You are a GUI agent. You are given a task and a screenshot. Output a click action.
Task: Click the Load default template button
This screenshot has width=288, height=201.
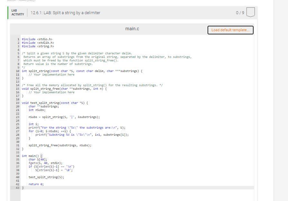coord(230,30)
